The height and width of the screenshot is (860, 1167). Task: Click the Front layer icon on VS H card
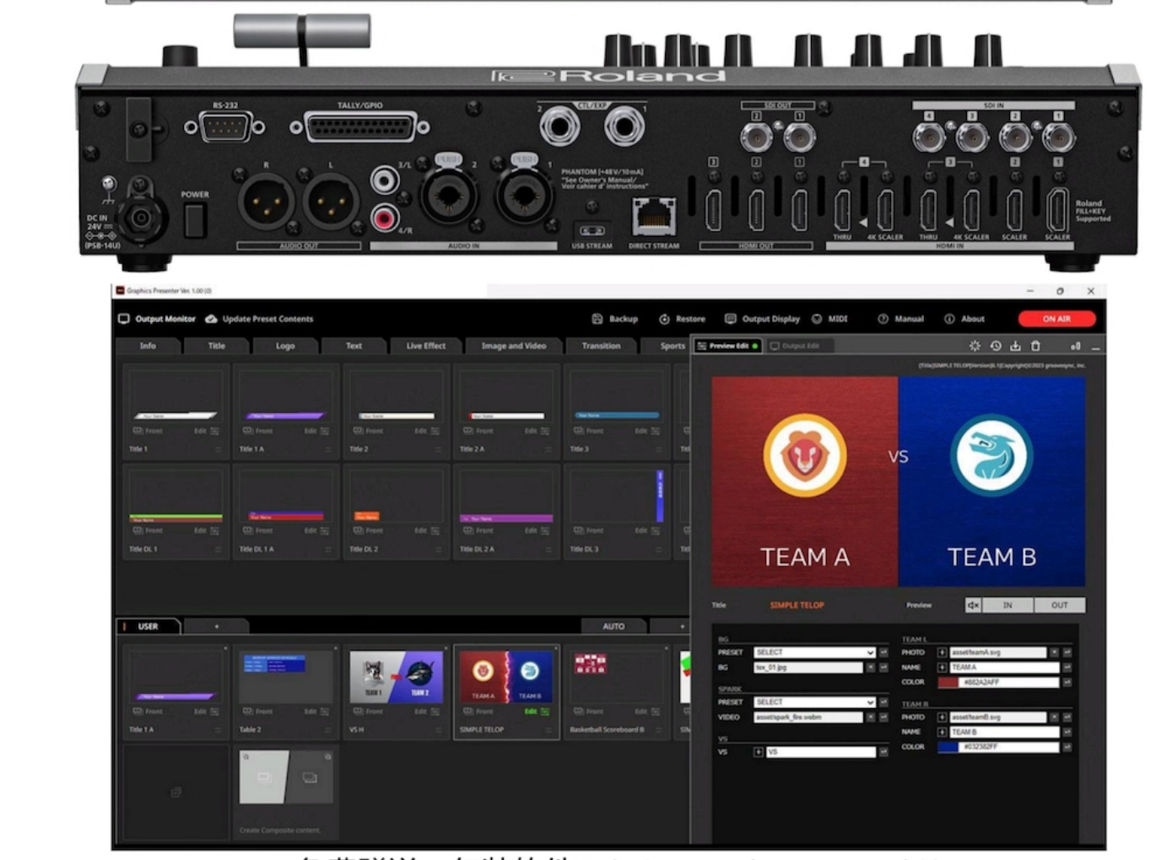(x=358, y=712)
